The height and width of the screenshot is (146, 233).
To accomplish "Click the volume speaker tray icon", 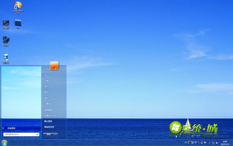I will coord(217,143).
